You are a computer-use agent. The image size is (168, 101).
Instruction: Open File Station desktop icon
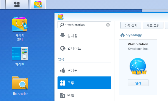tap(20, 86)
